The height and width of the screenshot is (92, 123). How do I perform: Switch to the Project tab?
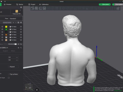(x=32, y=4)
